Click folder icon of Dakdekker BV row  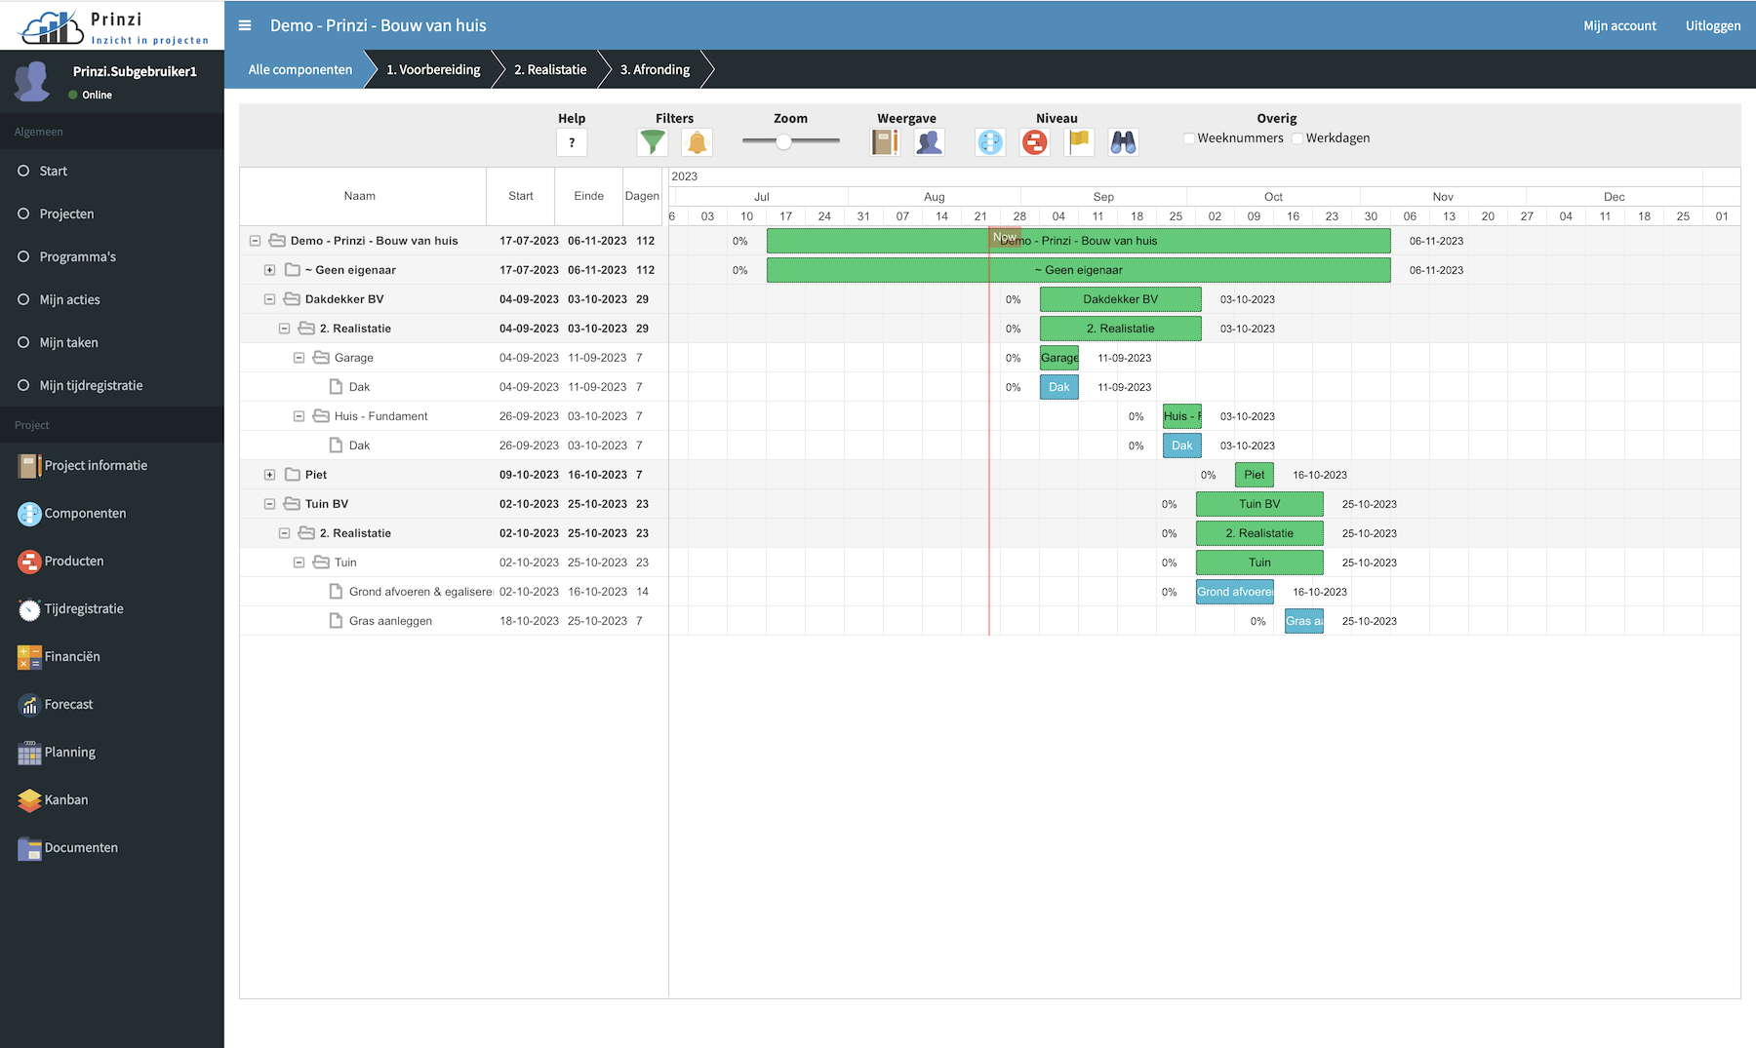coord(292,299)
